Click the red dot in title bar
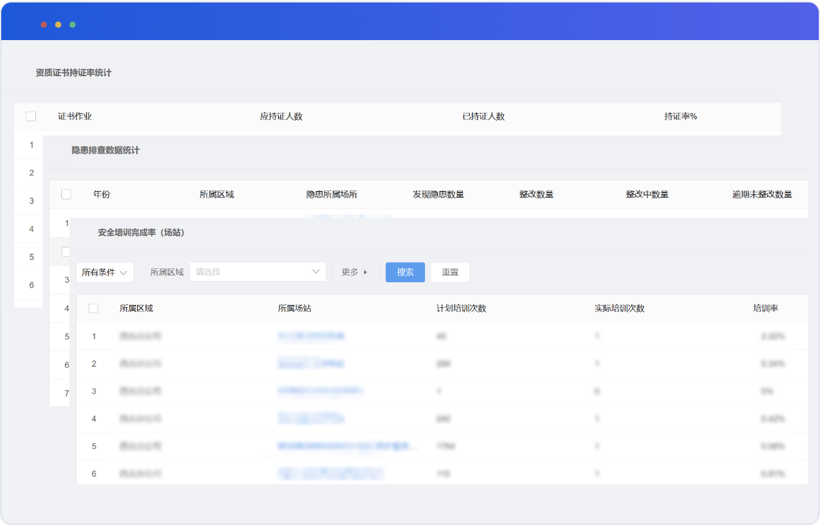This screenshot has height=525, width=820. pos(44,24)
